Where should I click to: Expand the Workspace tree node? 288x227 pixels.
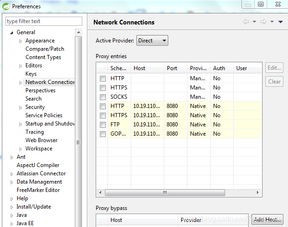(20, 149)
